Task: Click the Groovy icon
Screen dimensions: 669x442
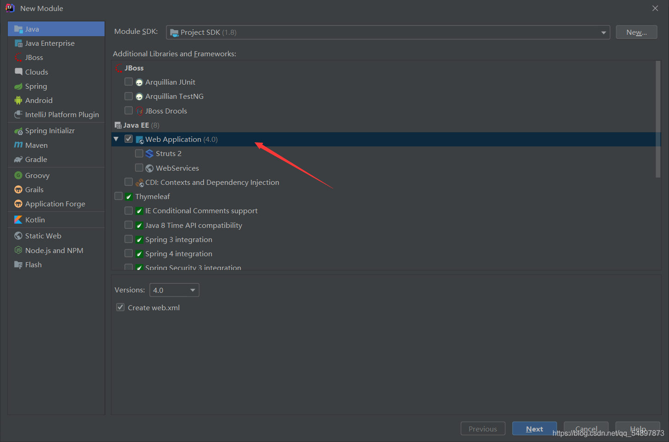Action: (x=18, y=175)
